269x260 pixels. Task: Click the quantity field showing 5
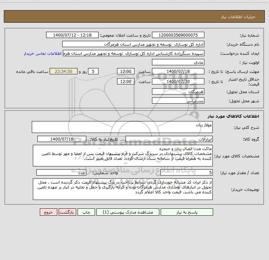pos(187,173)
